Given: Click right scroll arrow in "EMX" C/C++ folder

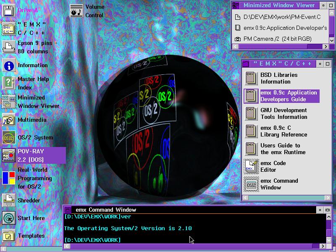Looking at the screenshot, I should click(x=328, y=198).
